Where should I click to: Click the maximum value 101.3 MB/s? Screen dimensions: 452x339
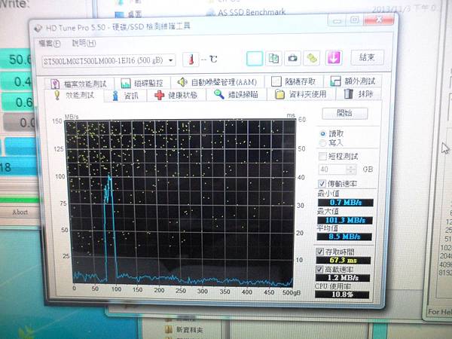pos(345,221)
